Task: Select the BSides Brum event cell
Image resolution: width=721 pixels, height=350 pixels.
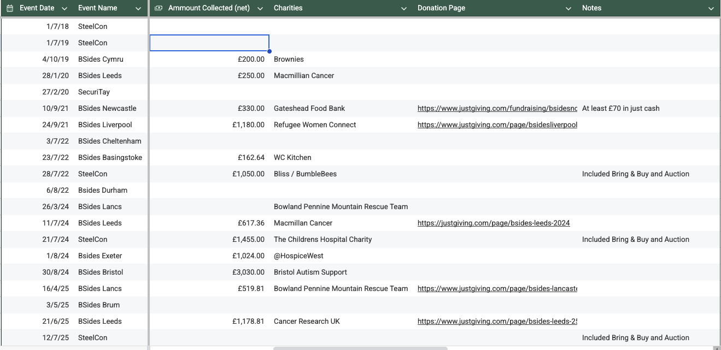Action: pos(112,305)
